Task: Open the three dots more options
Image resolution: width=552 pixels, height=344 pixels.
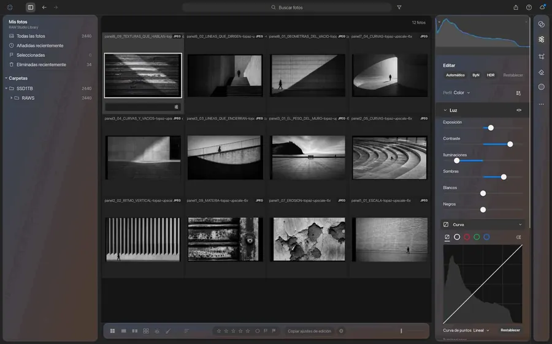Action: point(542,104)
